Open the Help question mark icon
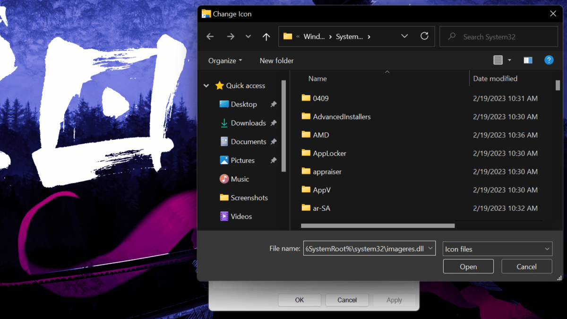 click(549, 60)
